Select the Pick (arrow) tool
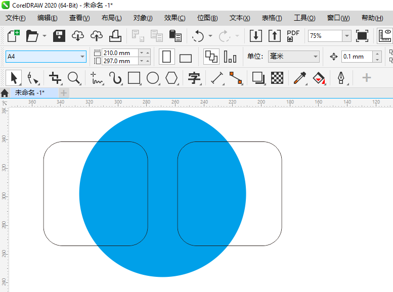This screenshot has height=292, width=393. [14, 78]
